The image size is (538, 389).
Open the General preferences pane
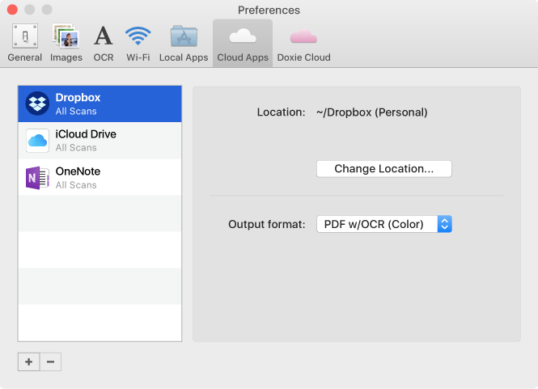(24, 43)
